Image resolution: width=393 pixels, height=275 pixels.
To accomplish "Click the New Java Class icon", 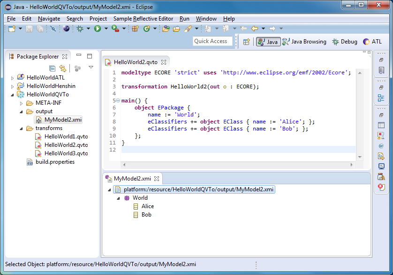I will pos(147,29).
